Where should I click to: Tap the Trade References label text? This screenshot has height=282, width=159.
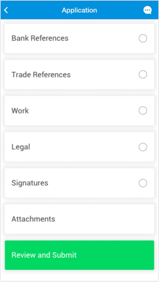pyautogui.click(x=41, y=75)
